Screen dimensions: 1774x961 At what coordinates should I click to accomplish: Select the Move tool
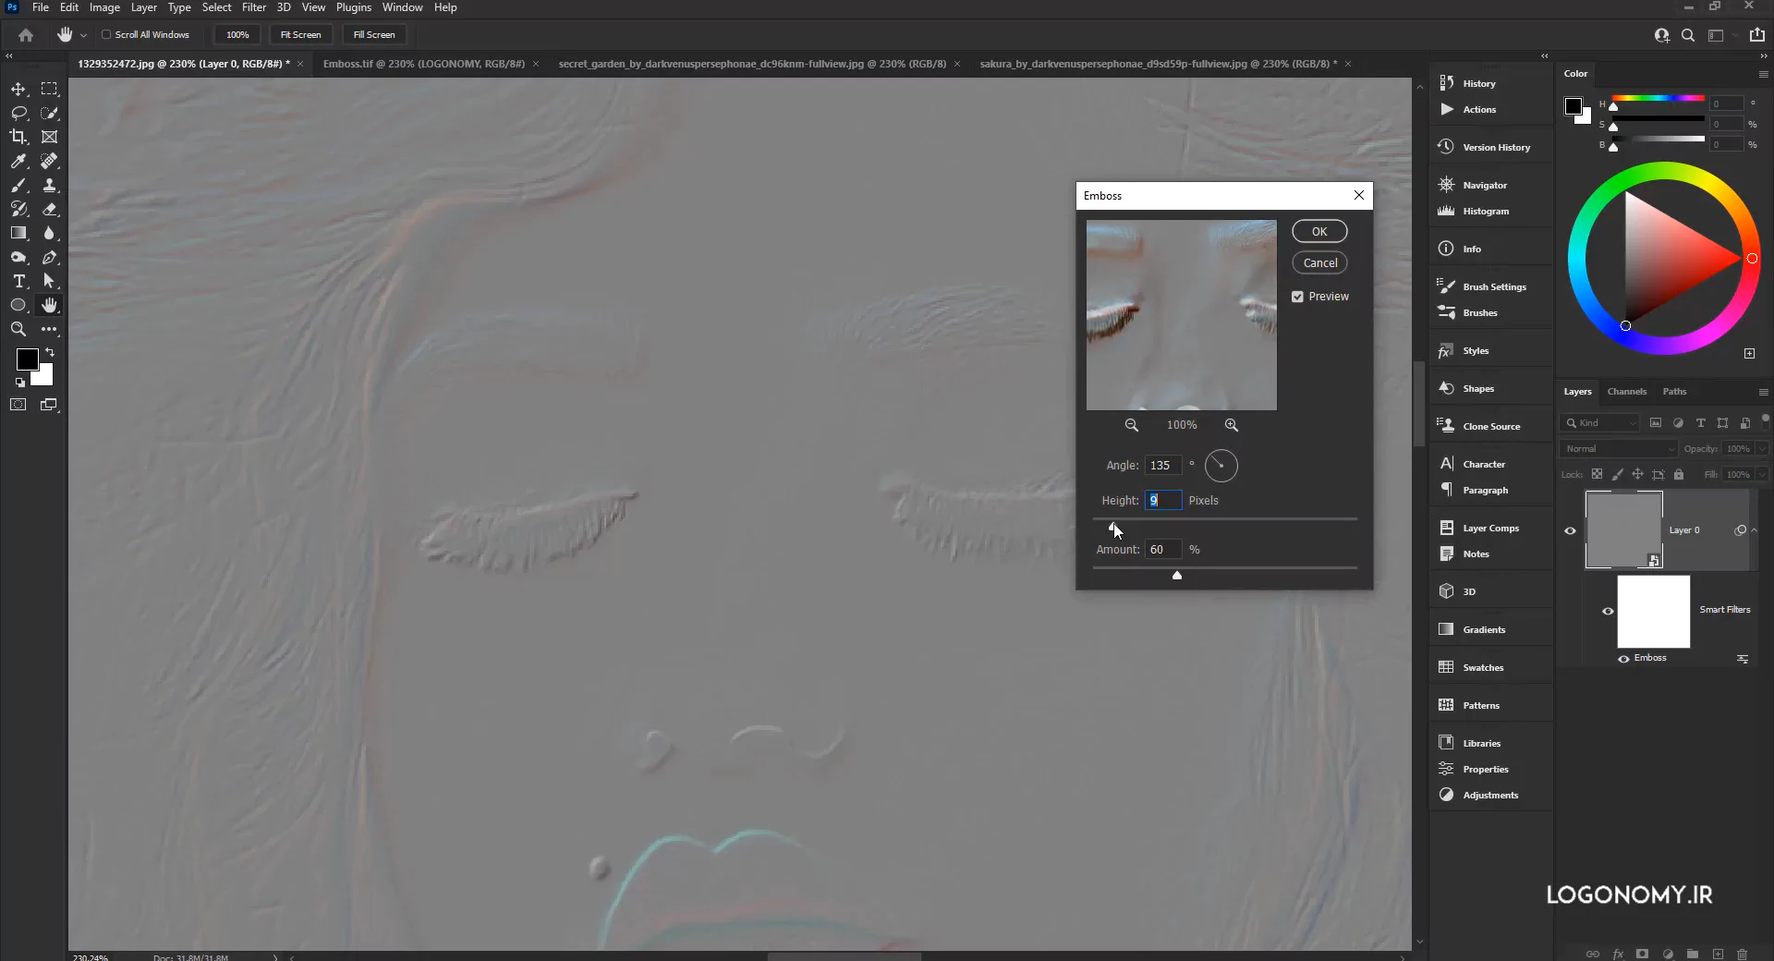(x=18, y=90)
